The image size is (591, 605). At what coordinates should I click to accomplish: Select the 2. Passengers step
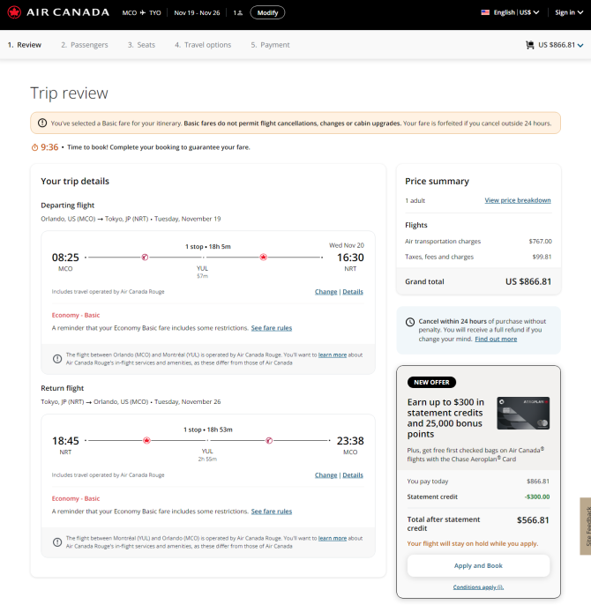[85, 45]
